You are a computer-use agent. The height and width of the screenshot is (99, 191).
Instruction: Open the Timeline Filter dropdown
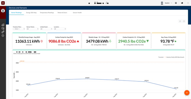pyautogui.click(x=19, y=29)
